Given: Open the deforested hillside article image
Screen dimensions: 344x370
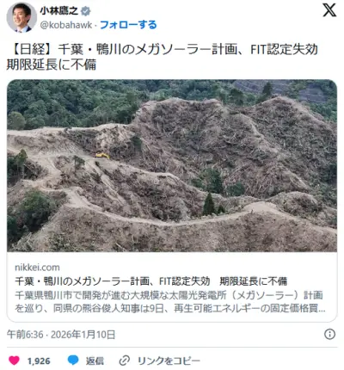Looking at the screenshot, I should click(172, 166).
